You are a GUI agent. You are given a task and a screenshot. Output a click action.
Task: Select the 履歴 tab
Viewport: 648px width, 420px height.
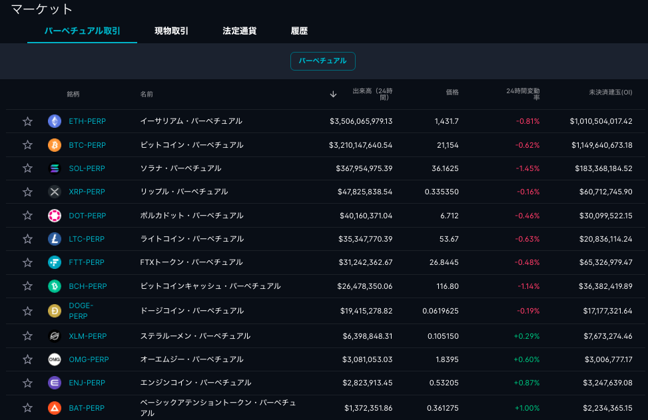(x=299, y=31)
